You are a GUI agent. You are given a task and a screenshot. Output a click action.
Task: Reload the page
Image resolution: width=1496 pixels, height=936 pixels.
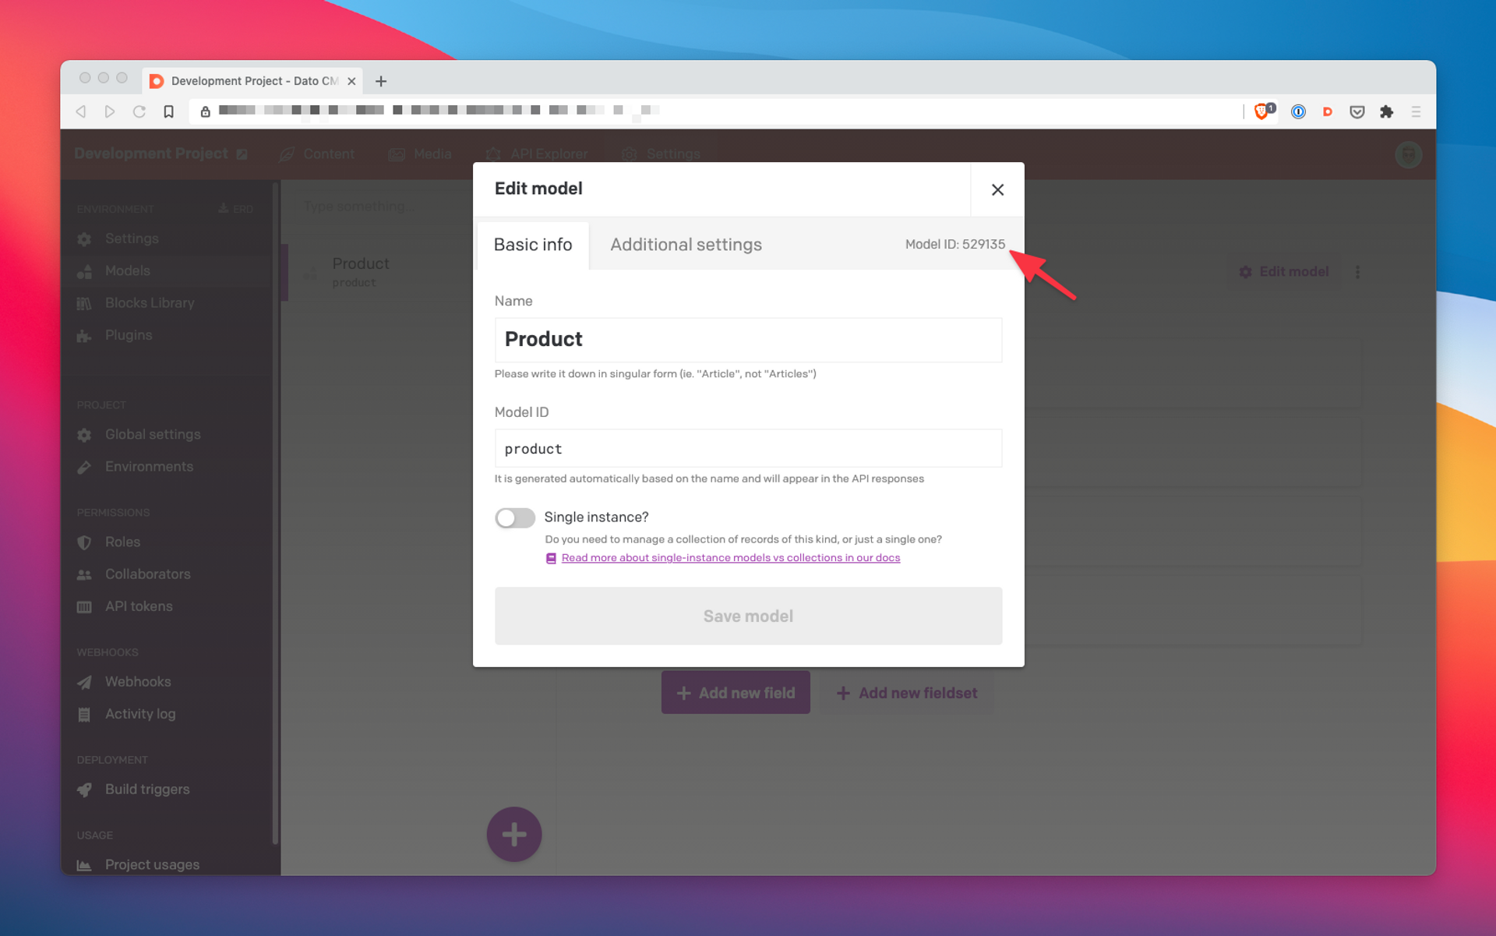(x=139, y=111)
